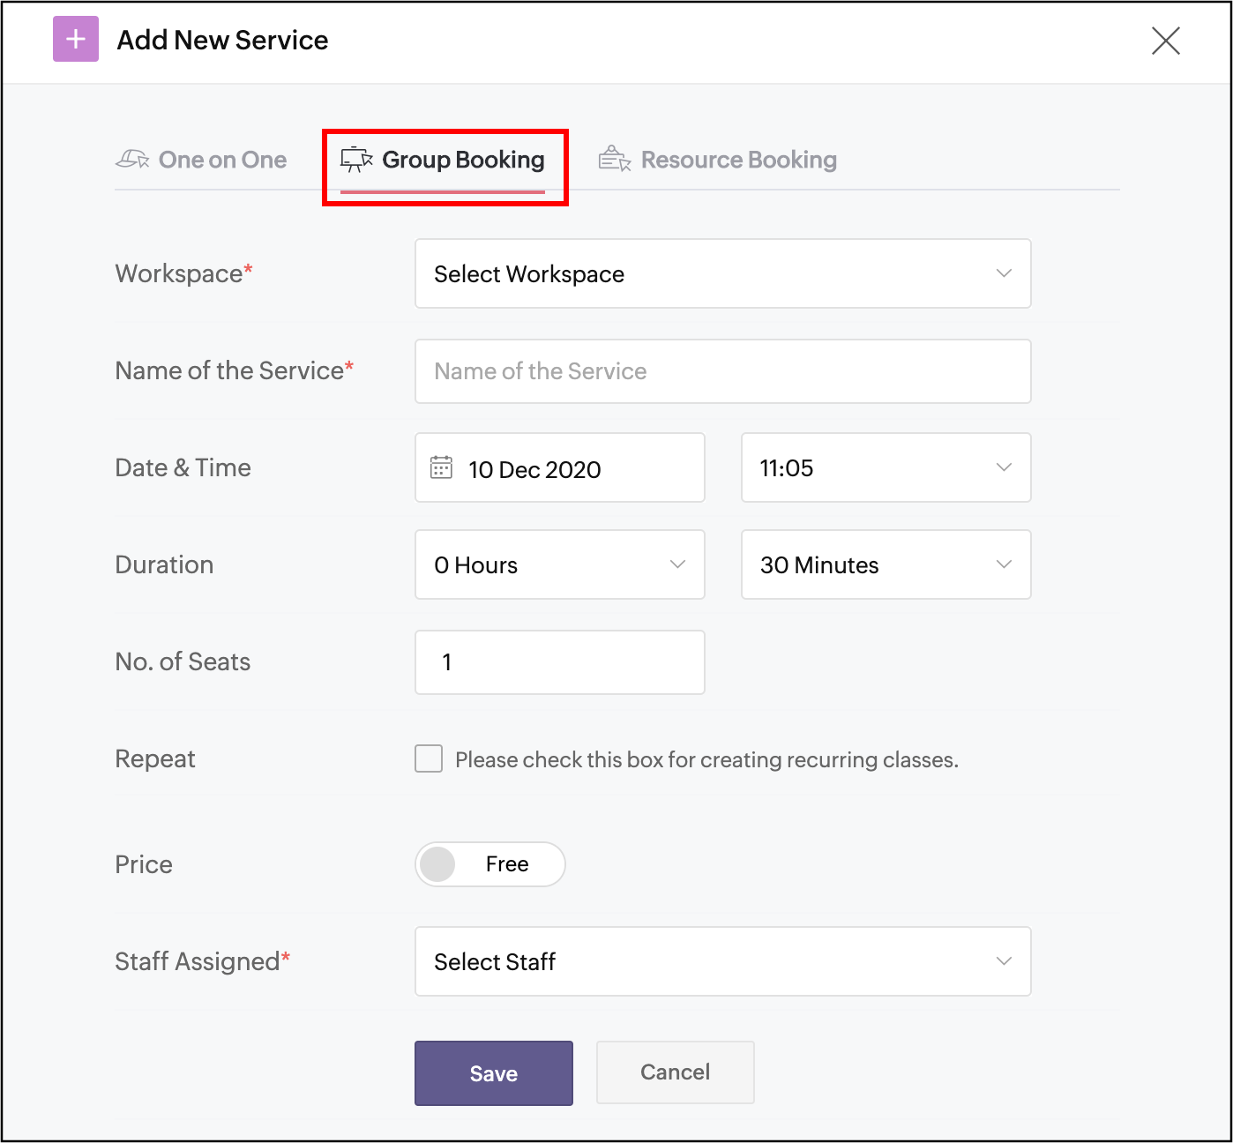This screenshot has width=1233, height=1143.
Task: Switch to the One on One tab
Action: [x=221, y=160]
